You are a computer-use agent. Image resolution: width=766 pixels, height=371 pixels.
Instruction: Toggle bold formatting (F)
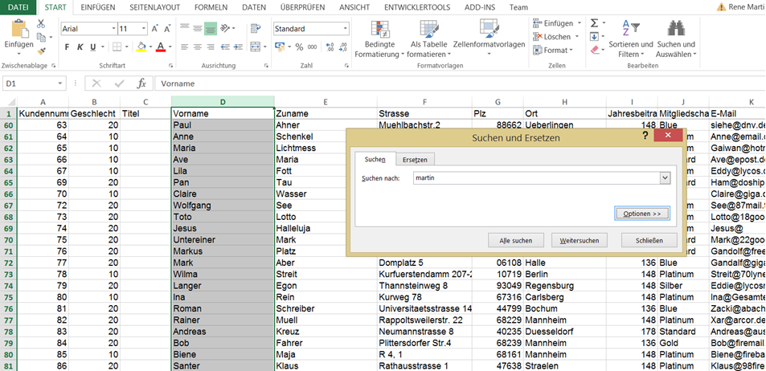click(68, 47)
